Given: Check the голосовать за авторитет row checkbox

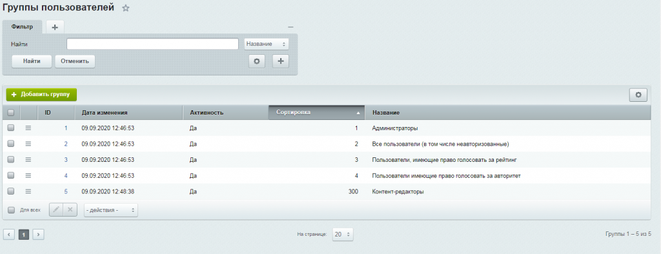Looking at the screenshot, I should coord(11,175).
